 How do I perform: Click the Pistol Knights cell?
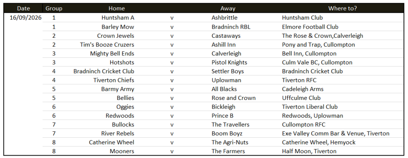click(229, 62)
